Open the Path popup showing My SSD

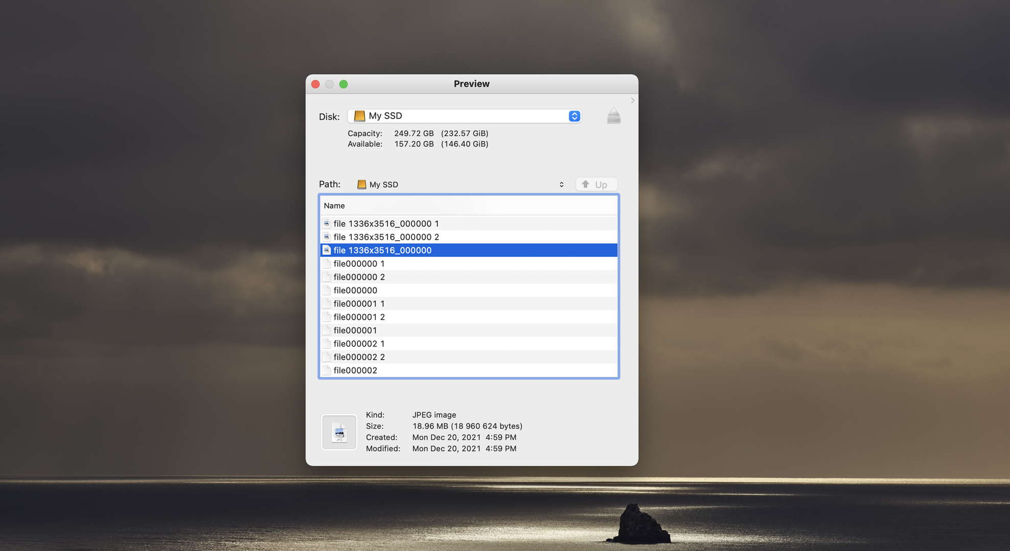click(461, 184)
